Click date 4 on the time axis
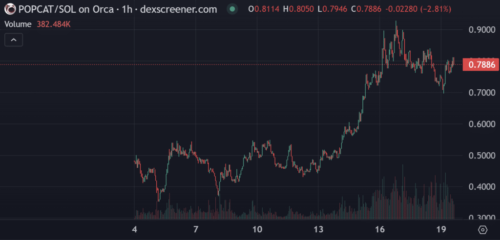 click(x=135, y=230)
